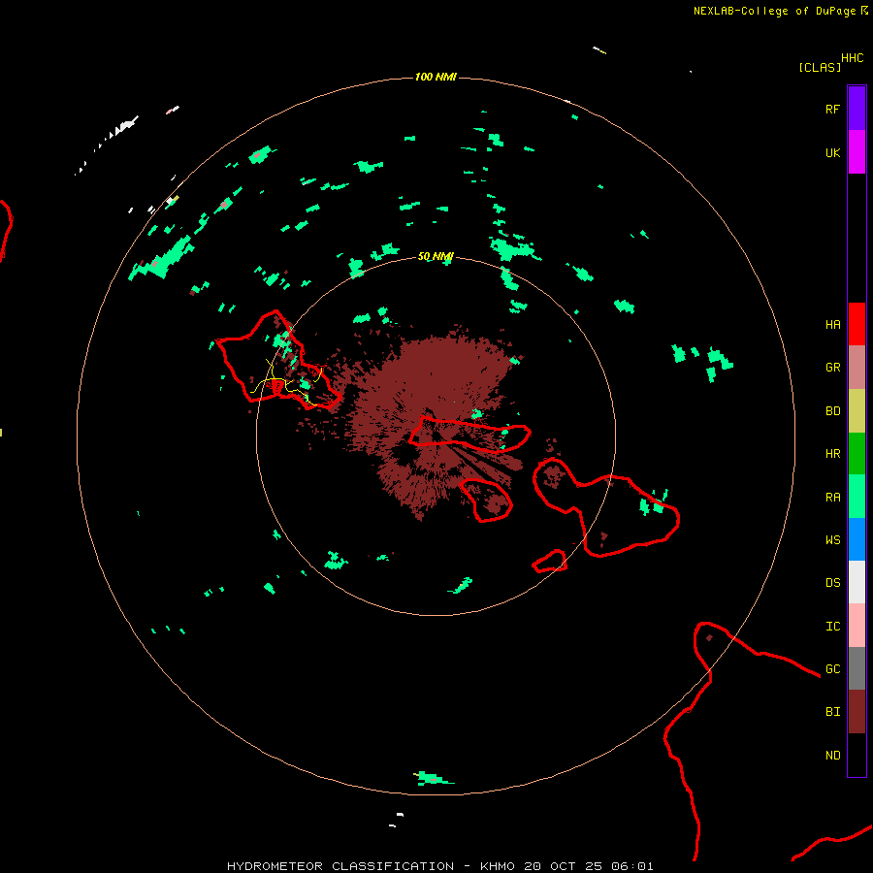Click the RF legend label
Viewport: 873px width, 873px height.
pos(832,109)
